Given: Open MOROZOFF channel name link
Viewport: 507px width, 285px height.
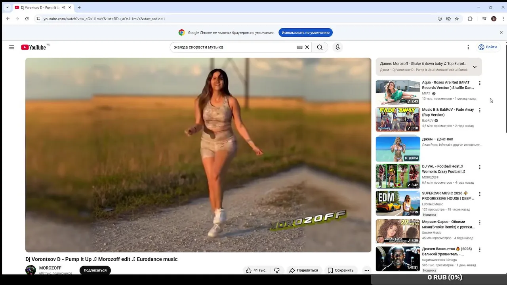Looking at the screenshot, I should [x=50, y=268].
